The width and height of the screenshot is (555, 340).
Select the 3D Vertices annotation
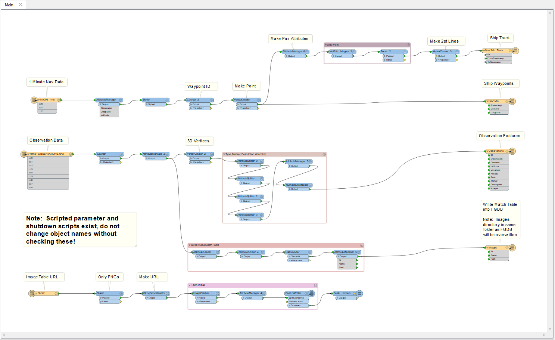click(199, 141)
